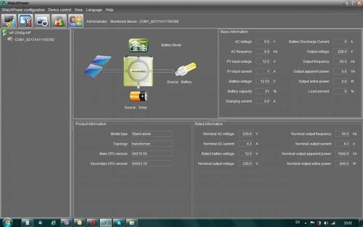Show hidden tray icons arrow
The image size is (363, 227).
[x=305, y=223]
